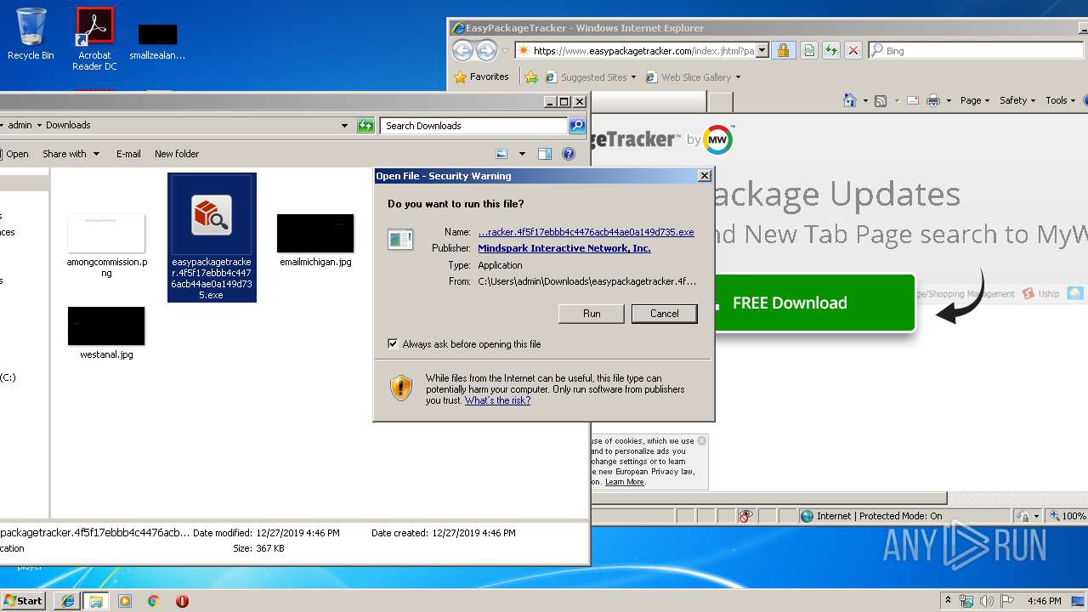Refresh the Downloads folder in Explorer
This screenshot has width=1088, height=612.
click(x=365, y=126)
